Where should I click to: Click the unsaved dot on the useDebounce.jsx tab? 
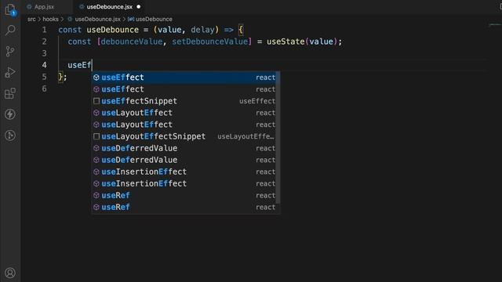point(139,7)
